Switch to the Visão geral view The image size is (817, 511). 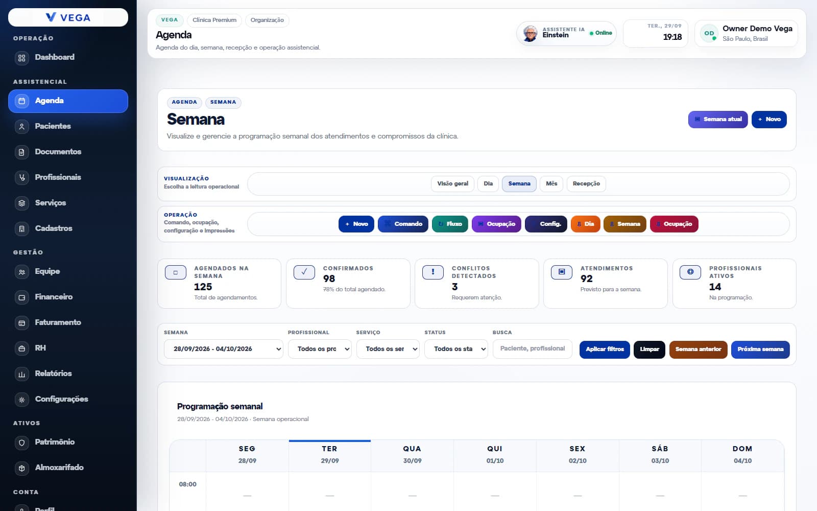pos(452,184)
